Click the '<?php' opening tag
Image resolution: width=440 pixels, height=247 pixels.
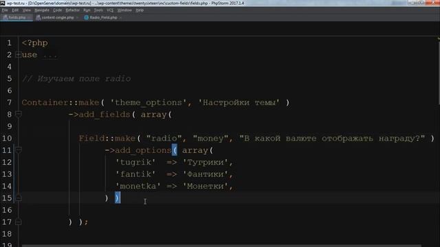[35, 43]
